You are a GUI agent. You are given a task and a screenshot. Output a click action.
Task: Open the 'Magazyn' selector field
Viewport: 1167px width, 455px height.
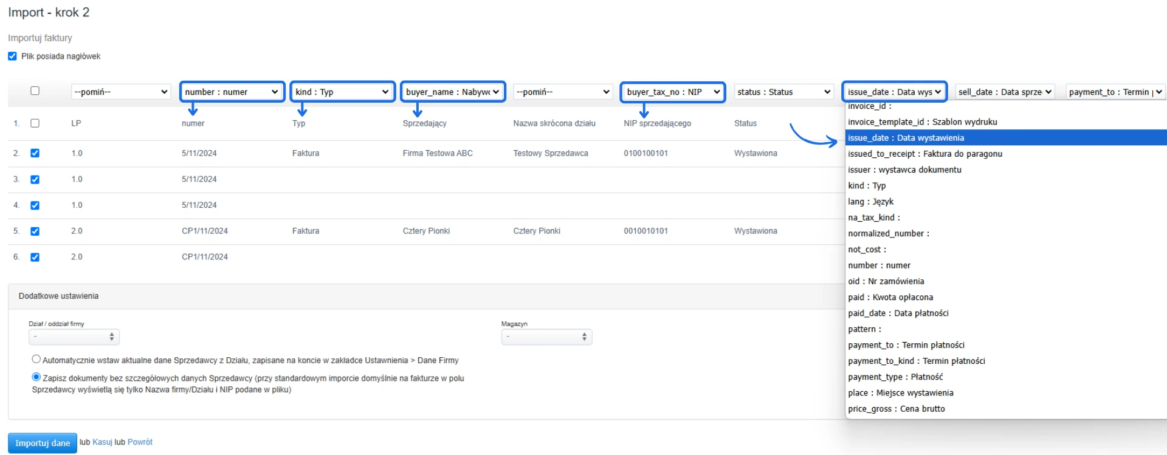click(x=546, y=337)
